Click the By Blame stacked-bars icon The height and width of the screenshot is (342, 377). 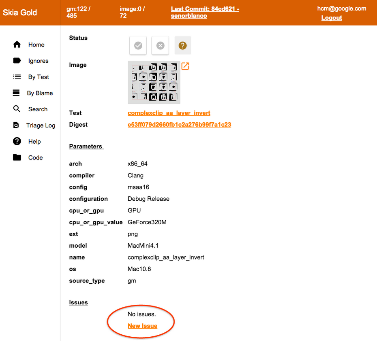point(16,93)
